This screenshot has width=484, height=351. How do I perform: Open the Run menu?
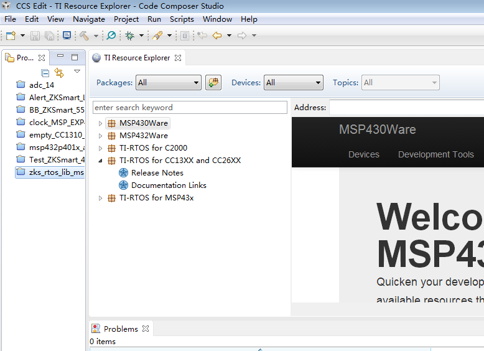pyautogui.click(x=154, y=19)
